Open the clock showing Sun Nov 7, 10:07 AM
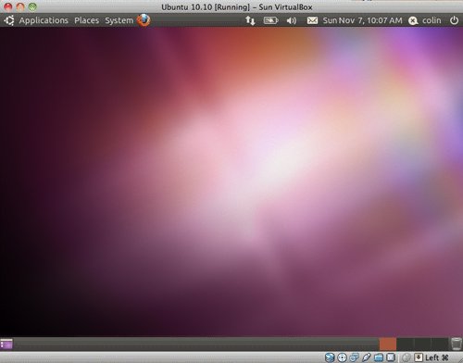This screenshot has height=363, width=463. click(362, 20)
